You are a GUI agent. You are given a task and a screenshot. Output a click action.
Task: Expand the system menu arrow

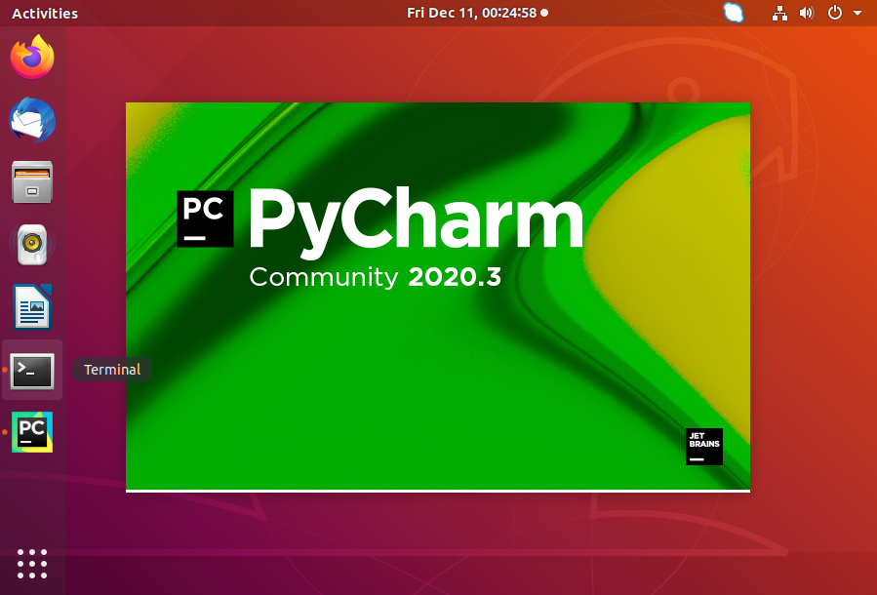click(x=857, y=13)
